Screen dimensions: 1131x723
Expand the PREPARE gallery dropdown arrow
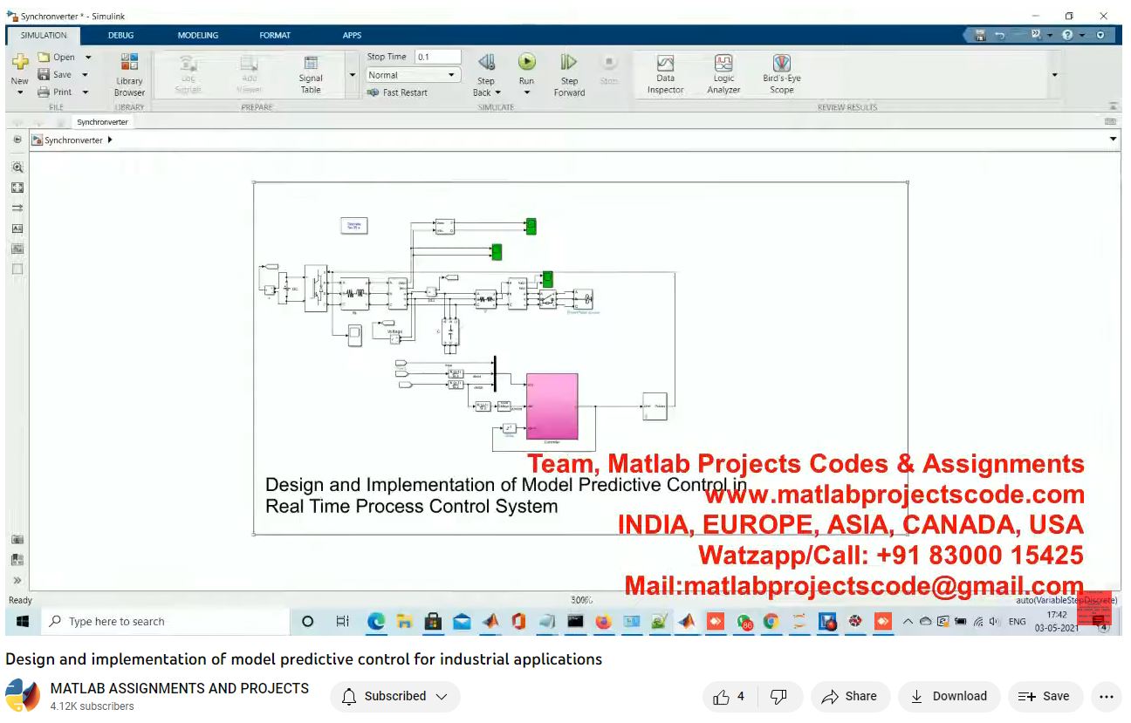353,75
